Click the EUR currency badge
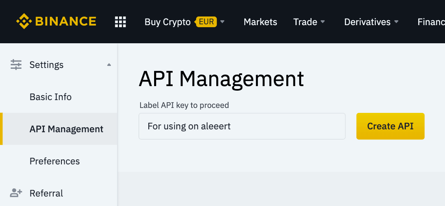Viewport: 445px width, 206px height. [x=206, y=21]
